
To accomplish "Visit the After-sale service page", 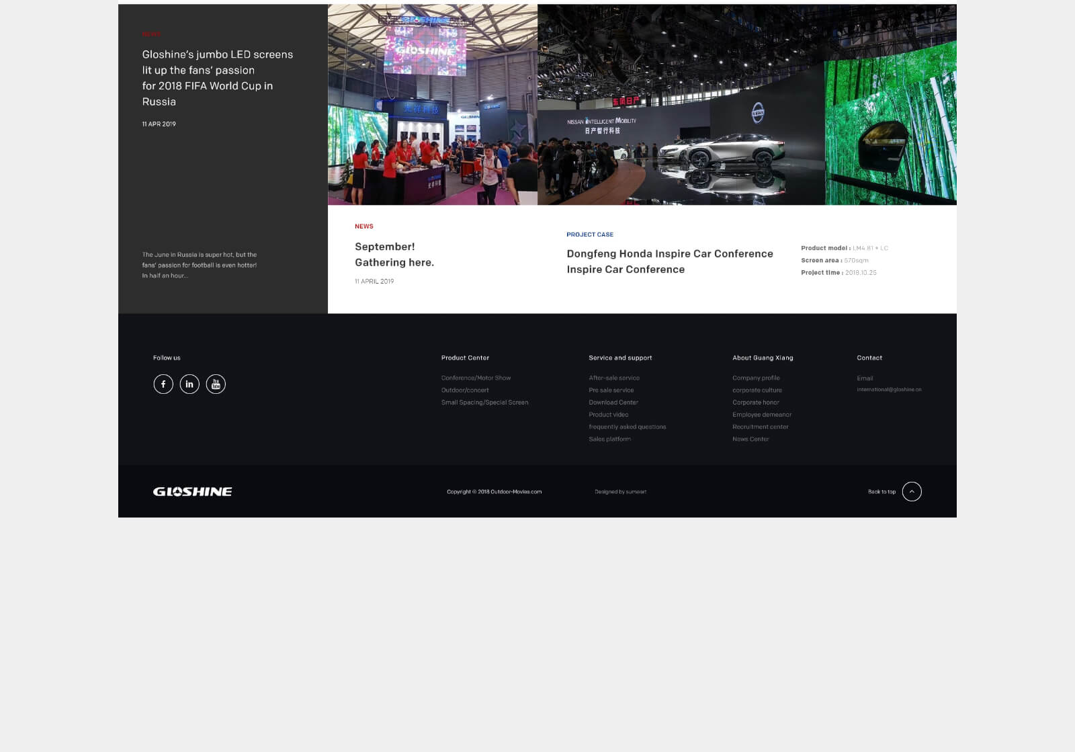I will [614, 378].
